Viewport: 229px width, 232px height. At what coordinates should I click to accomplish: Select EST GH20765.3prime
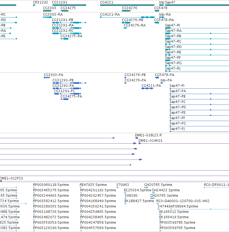164,196
